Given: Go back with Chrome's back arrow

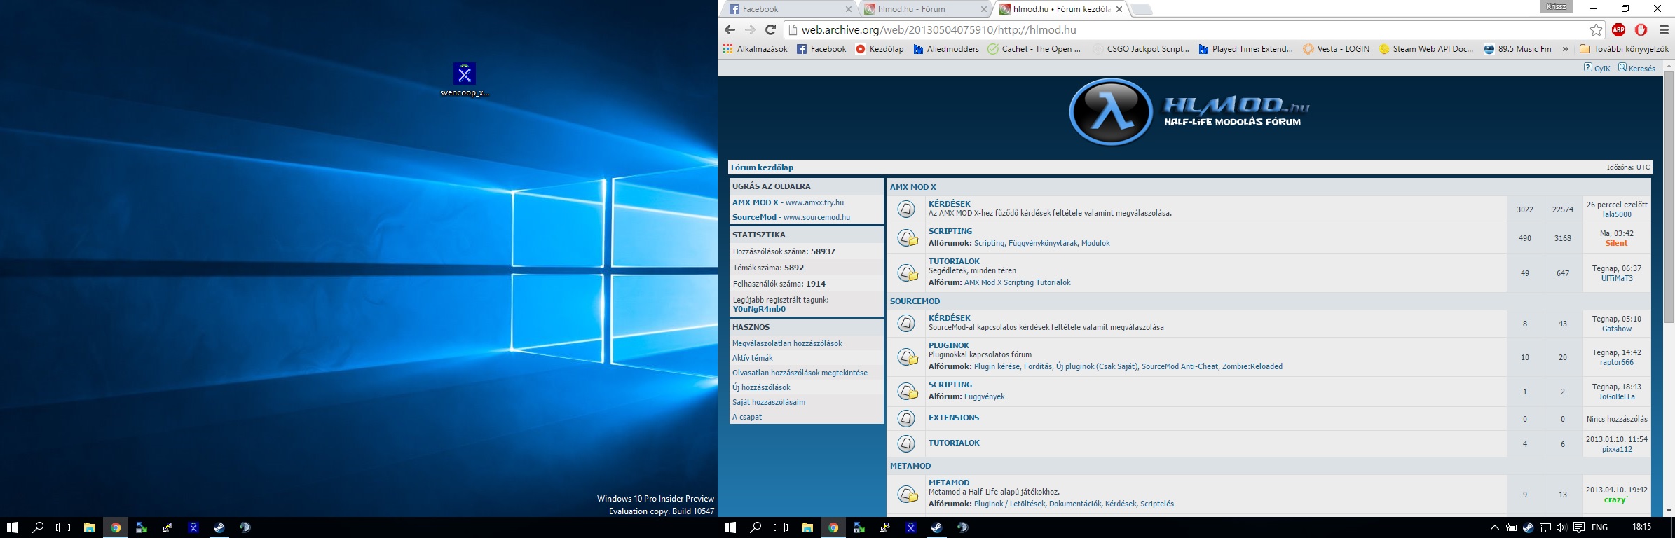Looking at the screenshot, I should pyautogui.click(x=730, y=29).
